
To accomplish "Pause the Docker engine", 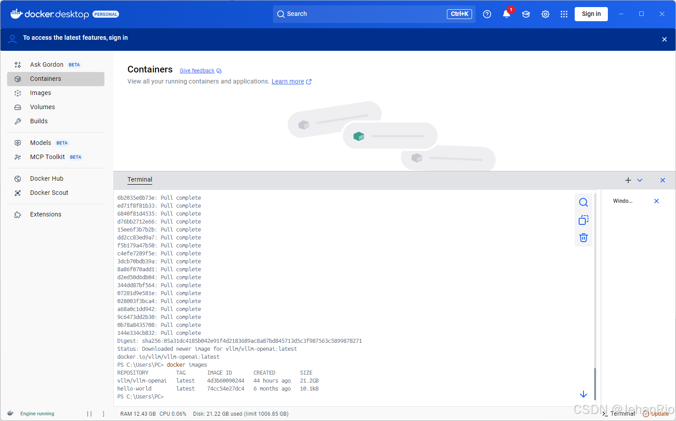I will tap(89, 414).
